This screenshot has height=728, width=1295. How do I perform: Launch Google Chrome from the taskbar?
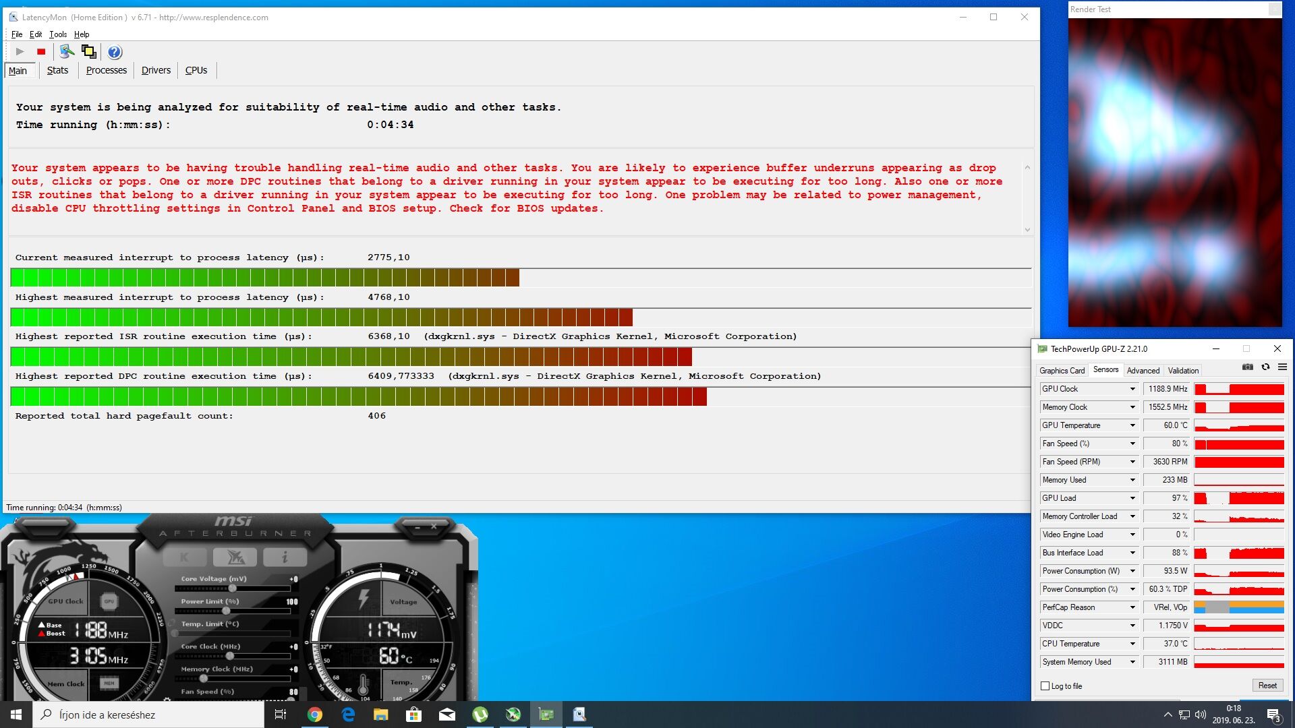(x=314, y=715)
